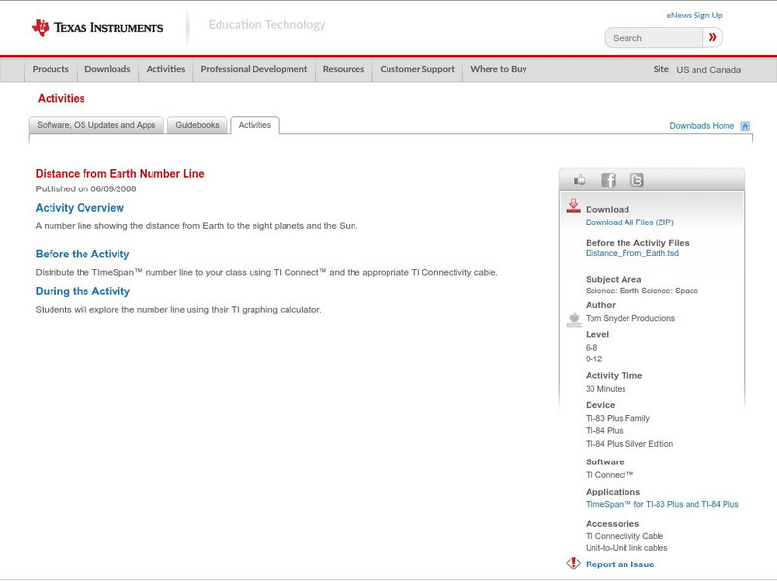Click the Twitter share icon

pos(636,179)
